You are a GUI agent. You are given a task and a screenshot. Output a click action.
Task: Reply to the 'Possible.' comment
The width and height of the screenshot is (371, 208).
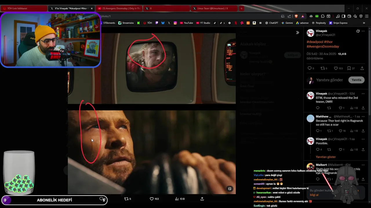[x=319, y=149]
